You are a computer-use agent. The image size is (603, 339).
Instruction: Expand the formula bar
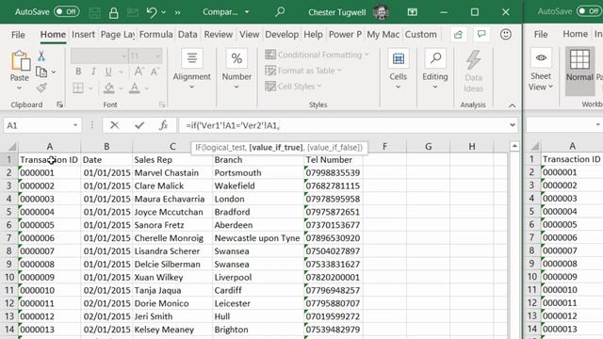(513, 125)
